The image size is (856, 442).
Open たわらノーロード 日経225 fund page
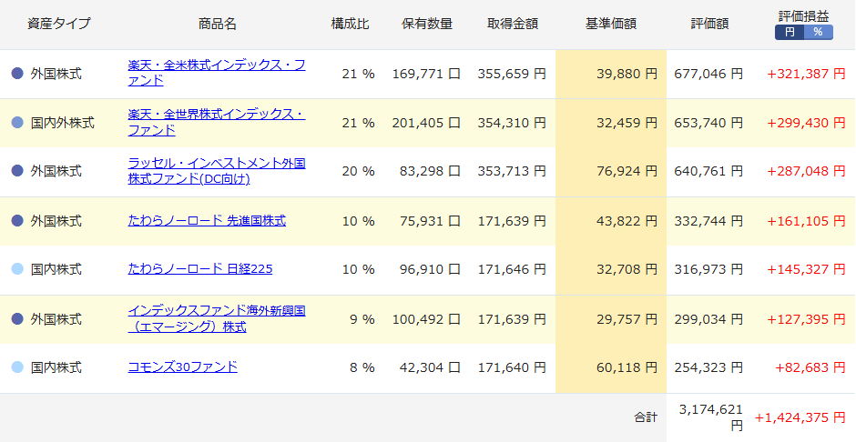200,269
